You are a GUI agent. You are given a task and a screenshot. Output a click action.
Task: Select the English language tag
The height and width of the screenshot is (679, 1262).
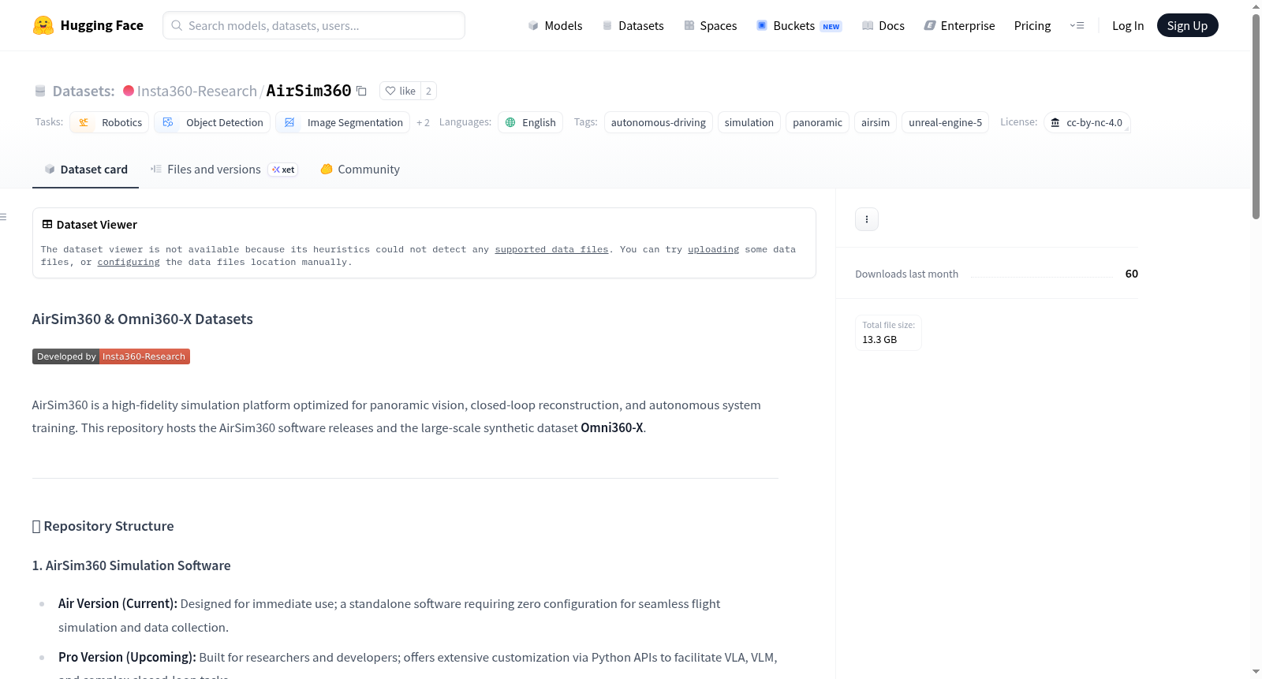[x=530, y=122]
